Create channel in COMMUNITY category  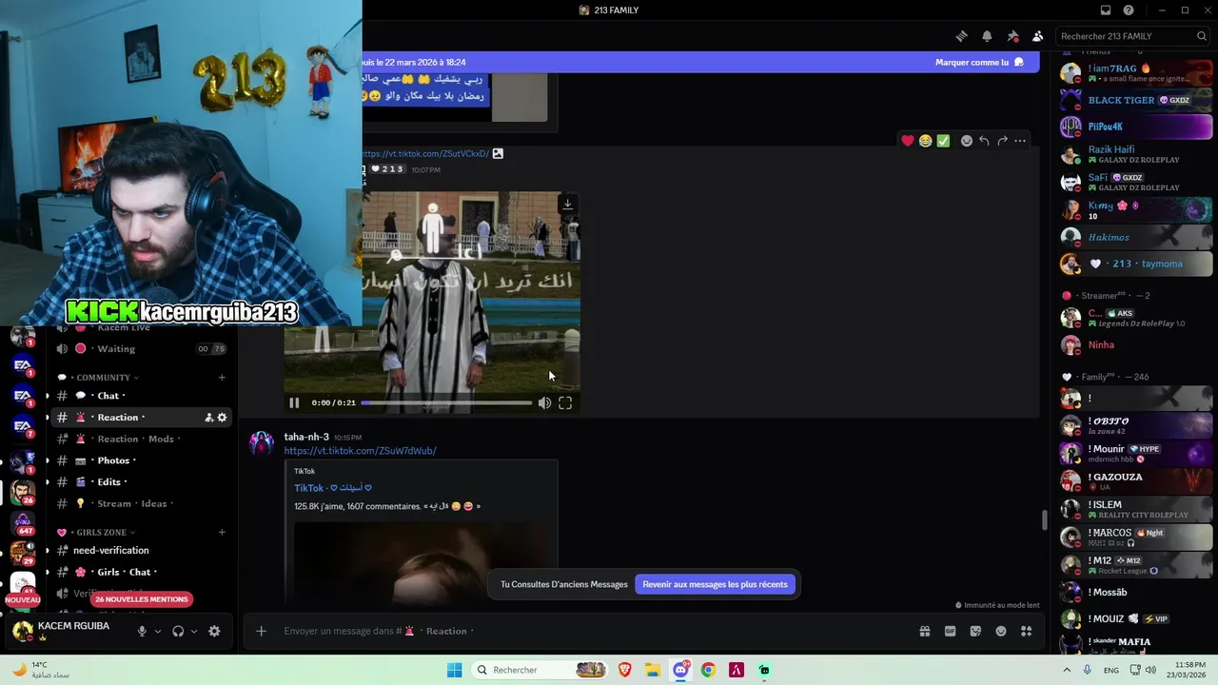coord(222,378)
